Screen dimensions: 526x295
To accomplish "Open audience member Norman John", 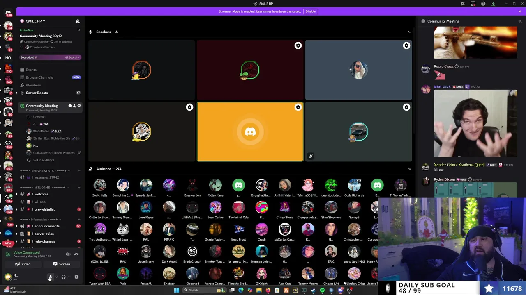I will pyautogui.click(x=261, y=254).
